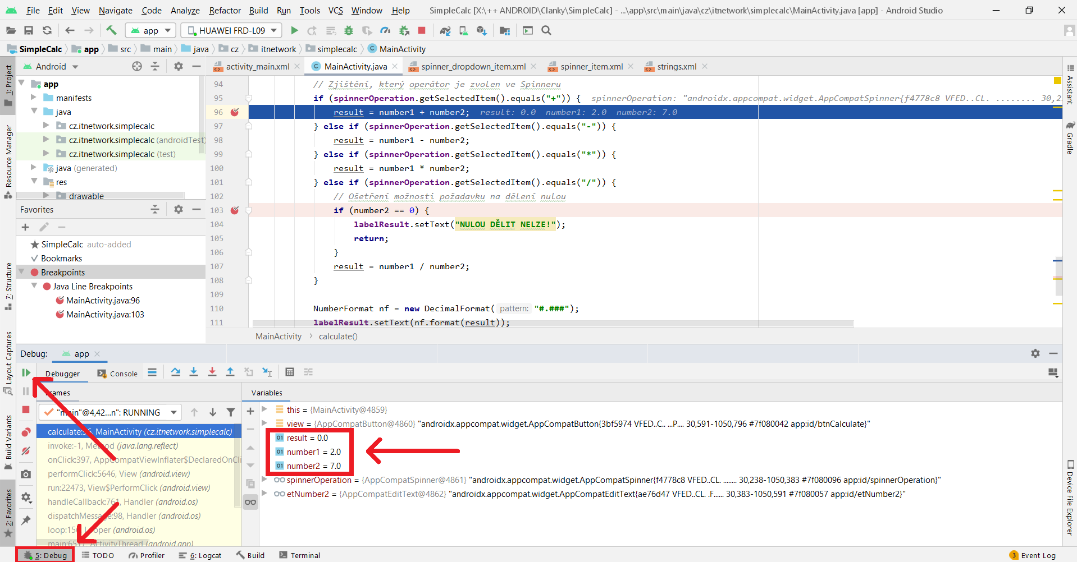This screenshot has width=1077, height=562.
Task: Click Run to Cursor icon
Action: pos(267,372)
